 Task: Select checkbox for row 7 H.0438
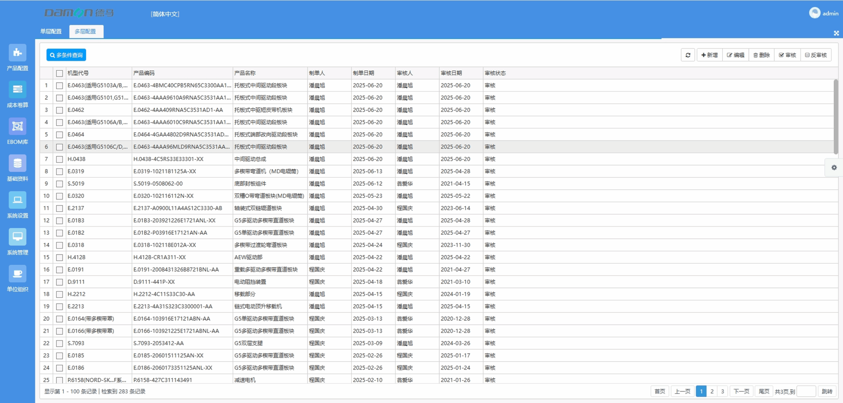click(59, 159)
